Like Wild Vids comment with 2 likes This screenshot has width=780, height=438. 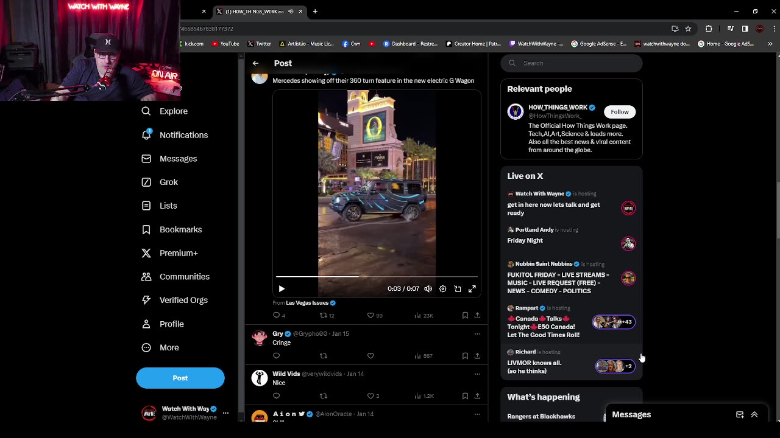tap(373, 396)
